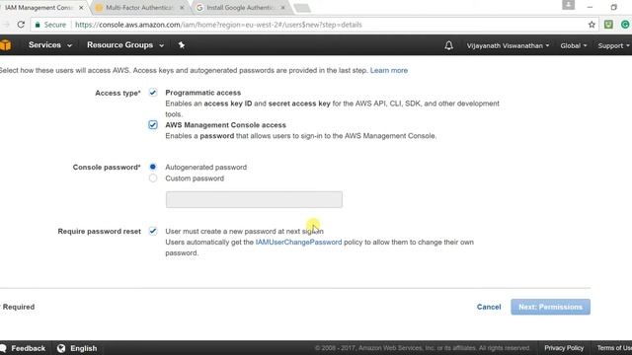Click the AWS logo home icon

[5, 45]
